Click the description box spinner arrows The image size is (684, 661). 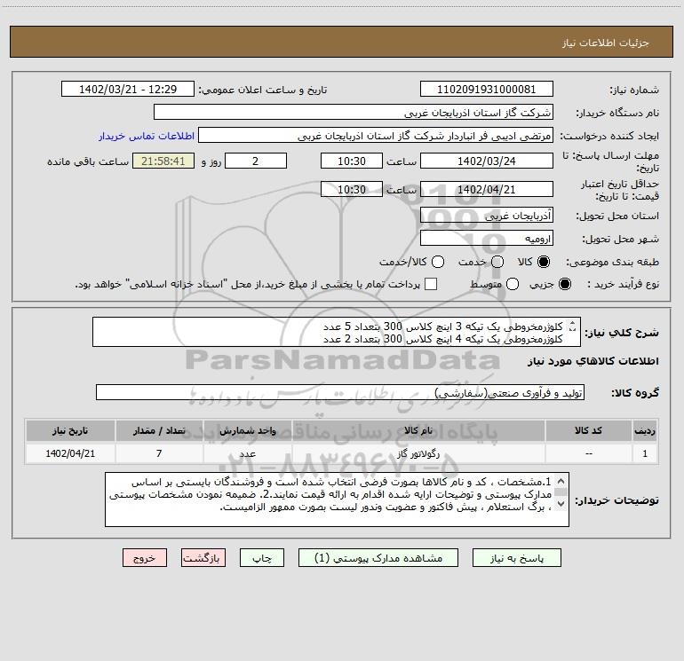click(x=572, y=326)
